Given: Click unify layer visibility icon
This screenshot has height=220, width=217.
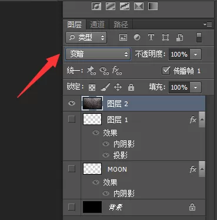Looking at the screenshot, I should 104,71.
